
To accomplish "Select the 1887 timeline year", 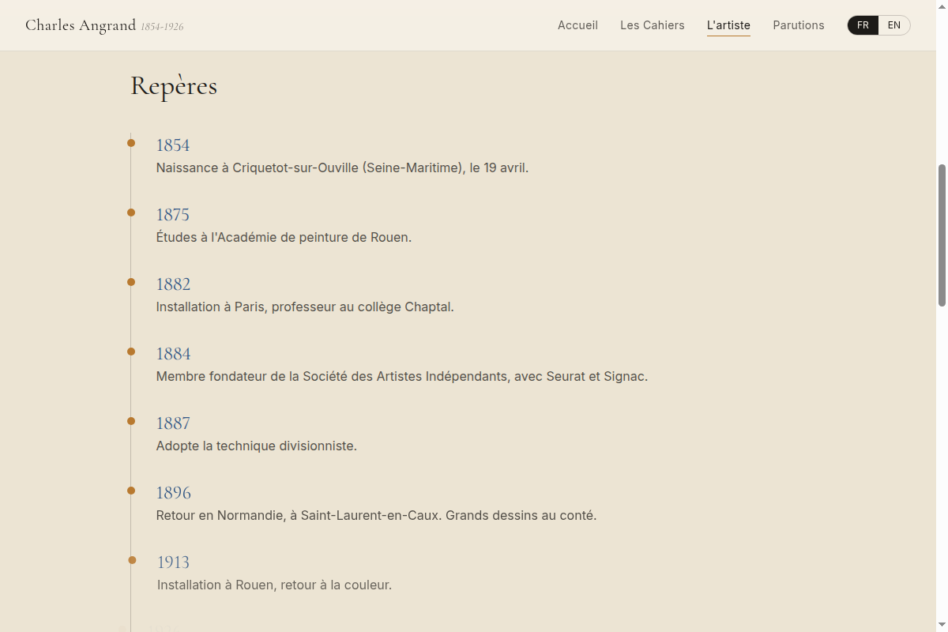I will point(173,423).
